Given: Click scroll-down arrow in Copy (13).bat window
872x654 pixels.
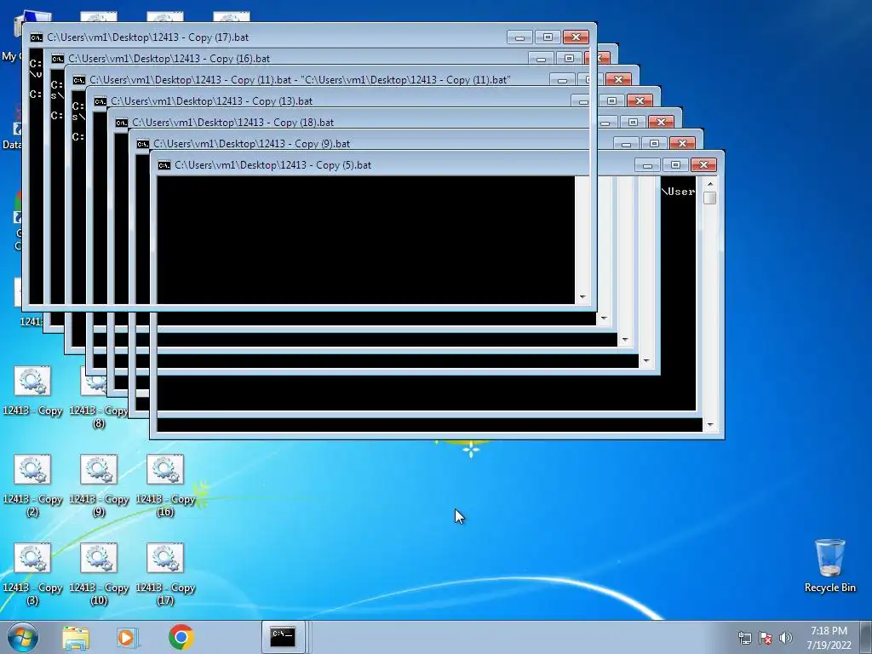Looking at the screenshot, I should [x=646, y=361].
